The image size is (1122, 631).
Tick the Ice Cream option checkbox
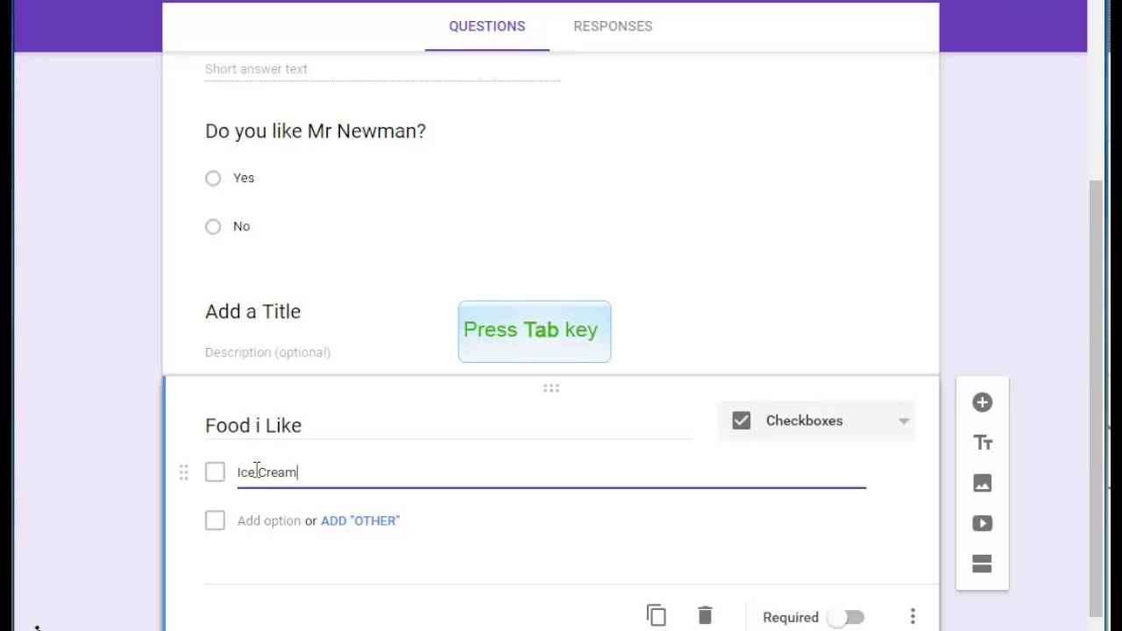click(215, 472)
